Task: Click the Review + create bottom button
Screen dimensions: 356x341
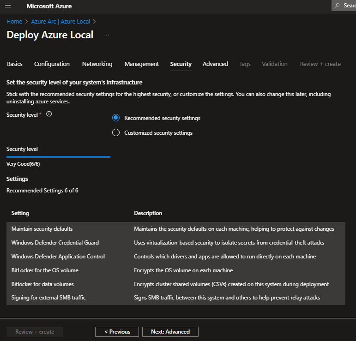Action: tap(35, 332)
